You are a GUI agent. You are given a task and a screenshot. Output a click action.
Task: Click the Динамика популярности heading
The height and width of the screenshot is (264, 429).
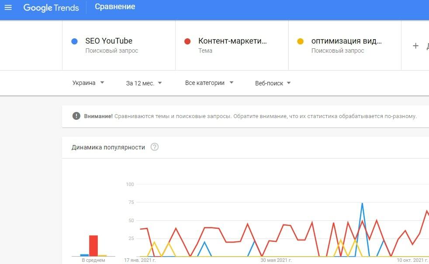coord(108,147)
